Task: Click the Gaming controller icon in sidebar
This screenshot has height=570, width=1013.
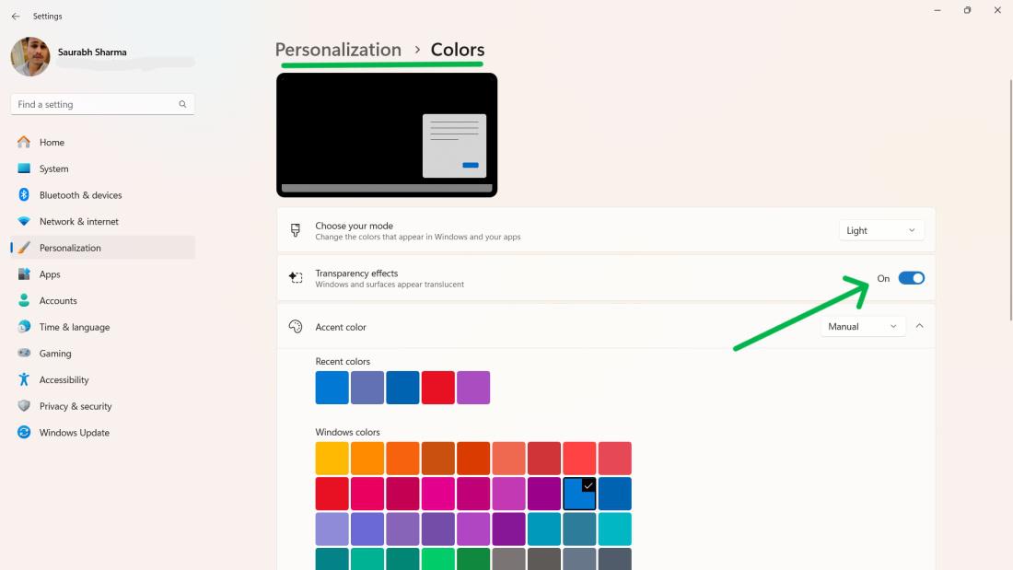Action: pyautogui.click(x=24, y=353)
